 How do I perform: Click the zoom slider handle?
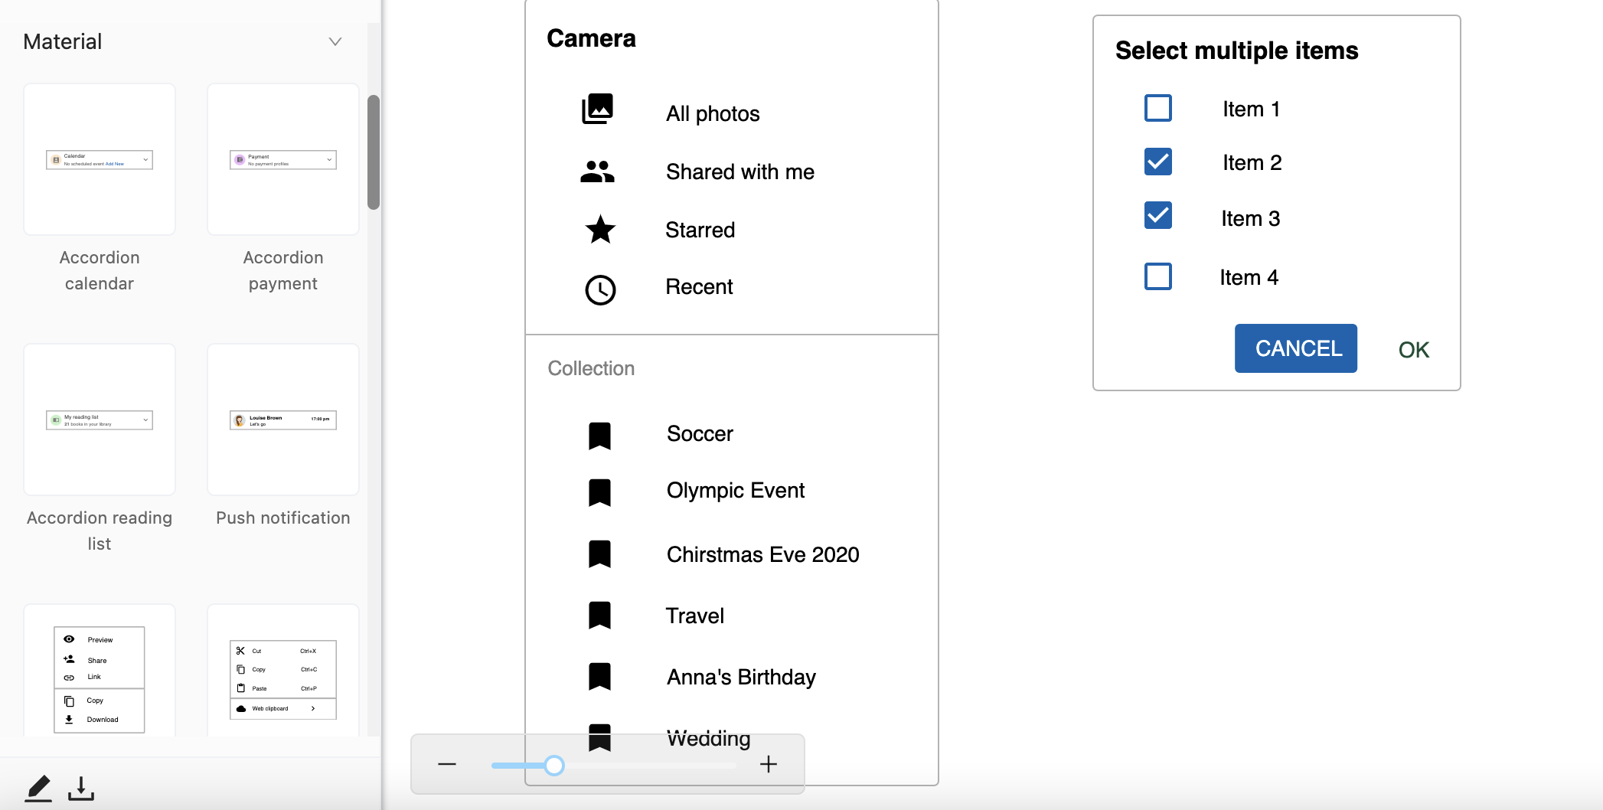[x=554, y=765]
